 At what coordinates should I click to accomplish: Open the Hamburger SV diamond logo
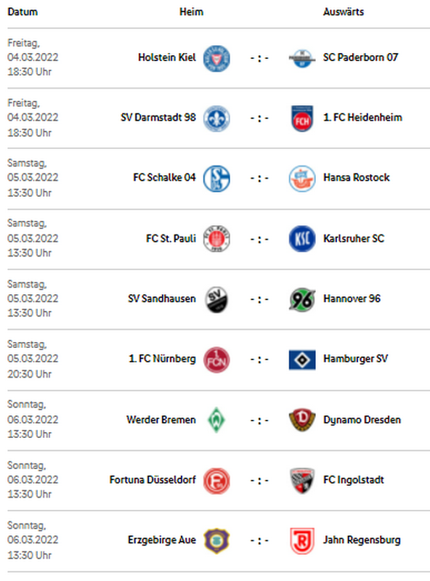(302, 359)
